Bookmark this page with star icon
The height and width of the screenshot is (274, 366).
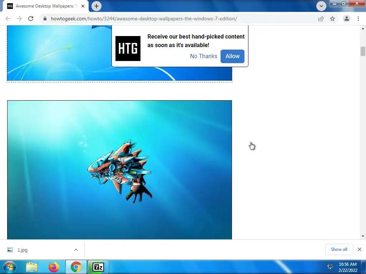(332, 19)
